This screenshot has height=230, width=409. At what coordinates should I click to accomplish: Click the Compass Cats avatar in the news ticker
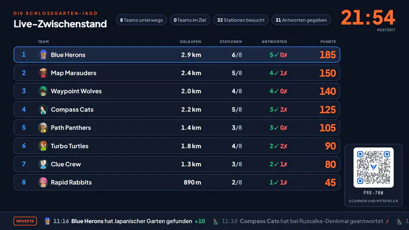click(x=216, y=221)
